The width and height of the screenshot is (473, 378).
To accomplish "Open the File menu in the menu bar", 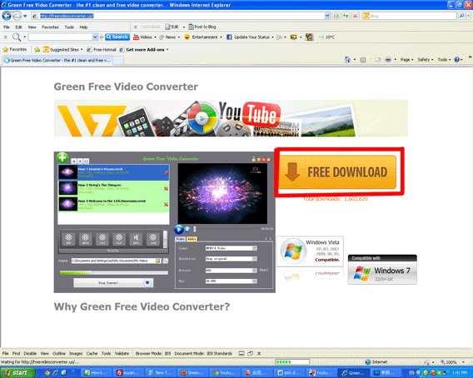I will pos(7,27).
